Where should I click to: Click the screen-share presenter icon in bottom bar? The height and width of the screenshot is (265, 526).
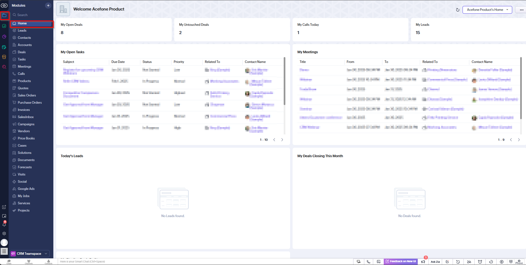pos(358,262)
